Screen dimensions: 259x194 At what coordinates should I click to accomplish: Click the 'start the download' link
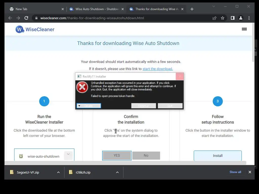click(x=158, y=69)
